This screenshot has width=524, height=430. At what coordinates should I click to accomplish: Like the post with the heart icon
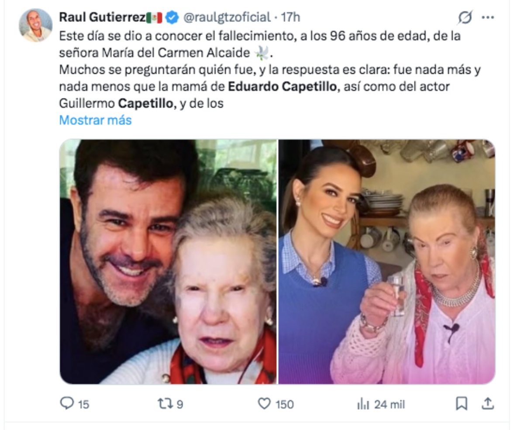264,404
